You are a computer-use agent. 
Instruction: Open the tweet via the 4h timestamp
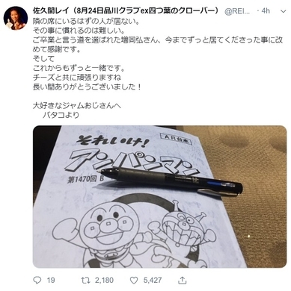pyautogui.click(x=266, y=11)
